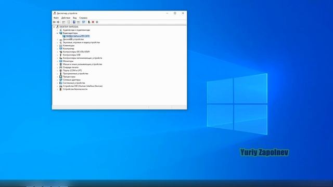Viewport: 333px width, 187px height.
Task: Click the Сетевые адаптеры icon
Action: [61, 80]
